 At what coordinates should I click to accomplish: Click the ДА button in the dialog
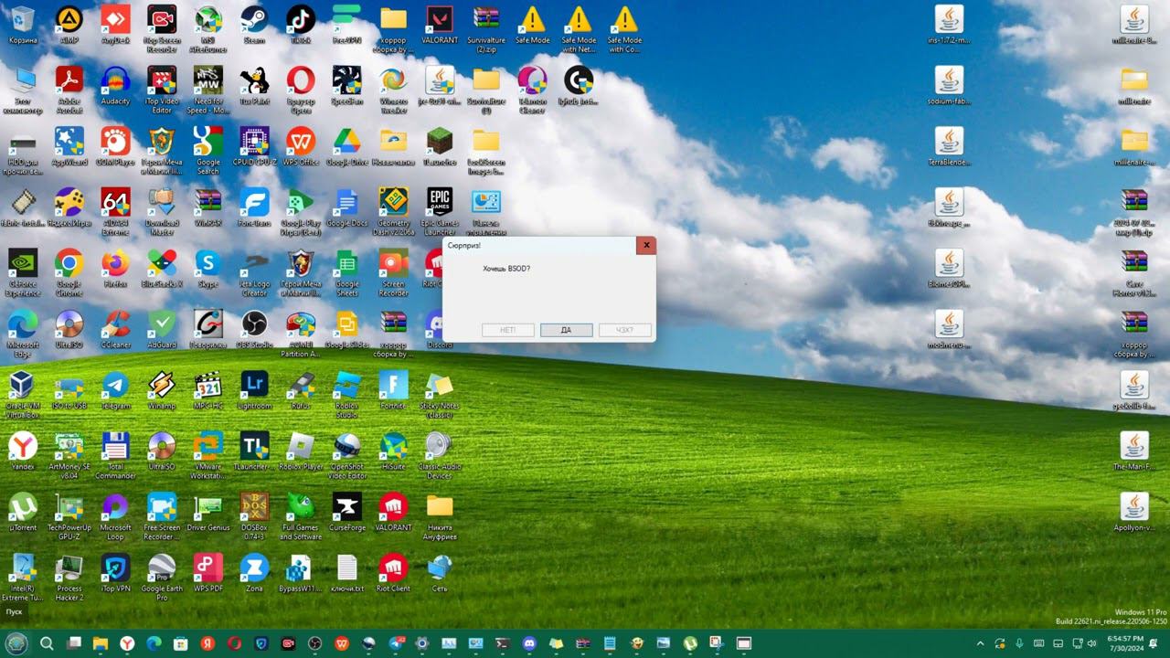(x=566, y=330)
